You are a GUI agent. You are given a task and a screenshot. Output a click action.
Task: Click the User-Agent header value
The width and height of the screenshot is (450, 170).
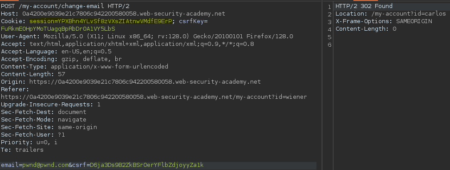(168, 36)
